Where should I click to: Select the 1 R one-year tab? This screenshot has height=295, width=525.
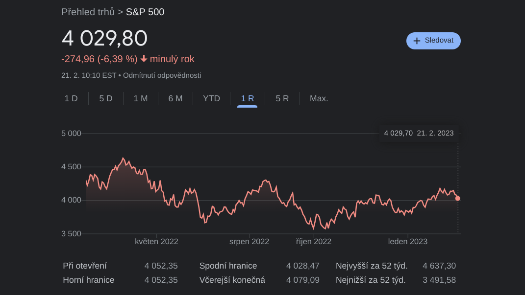248,98
